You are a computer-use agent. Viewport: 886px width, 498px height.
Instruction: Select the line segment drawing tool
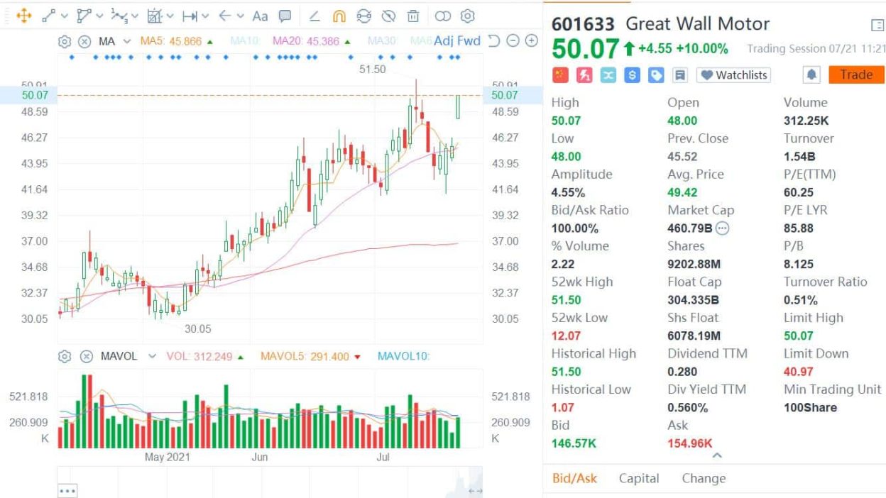pos(49,16)
